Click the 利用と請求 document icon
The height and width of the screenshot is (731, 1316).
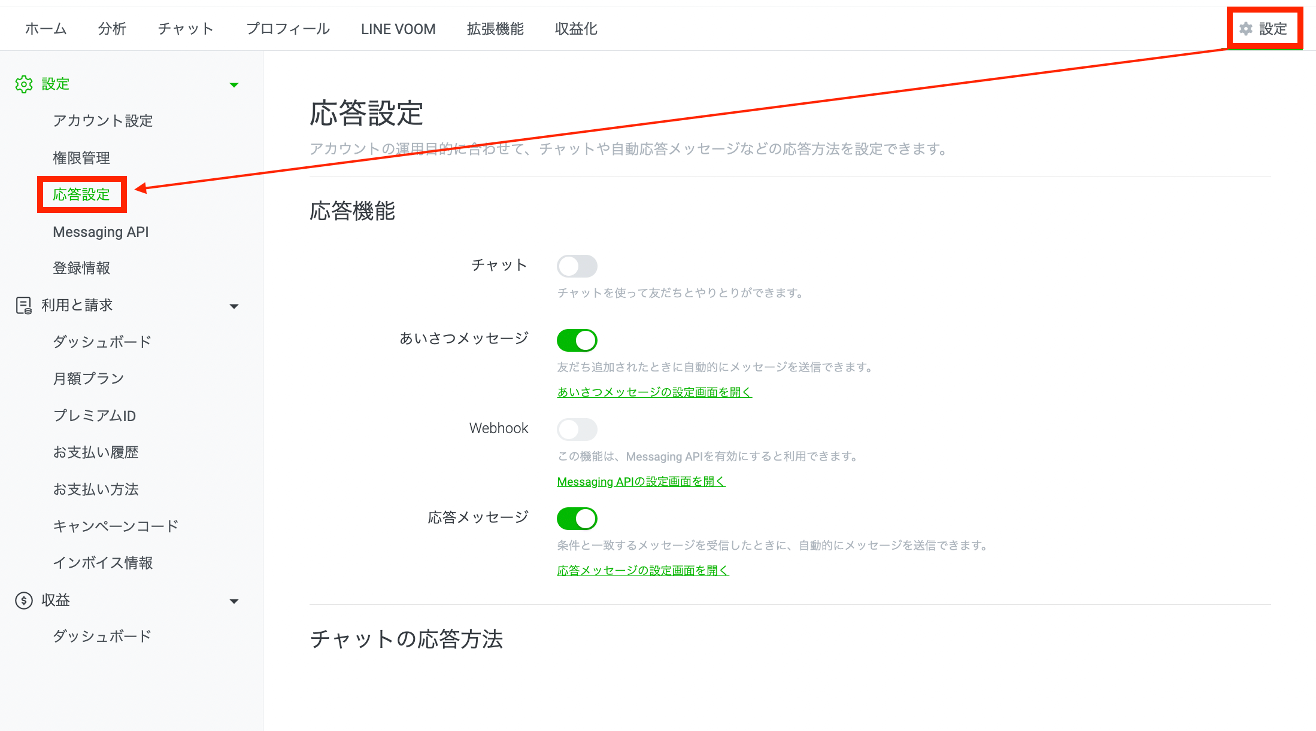tap(24, 306)
